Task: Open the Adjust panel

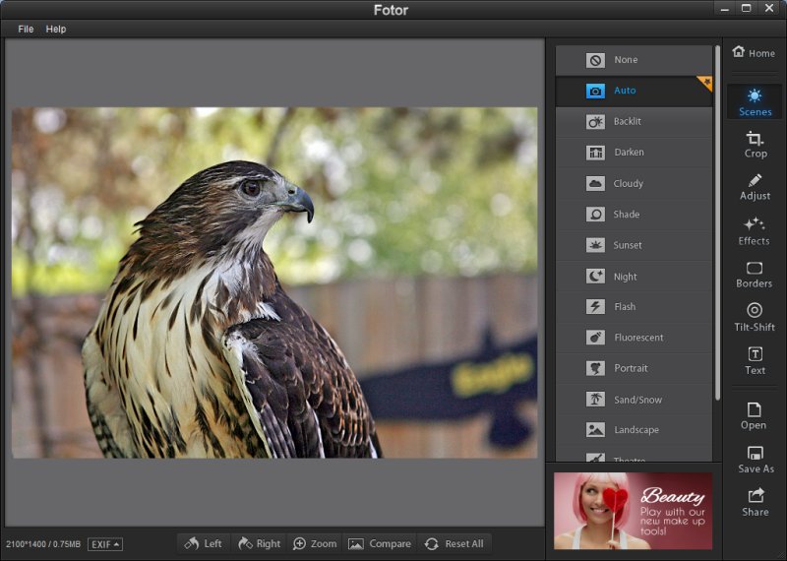Action: coord(755,187)
